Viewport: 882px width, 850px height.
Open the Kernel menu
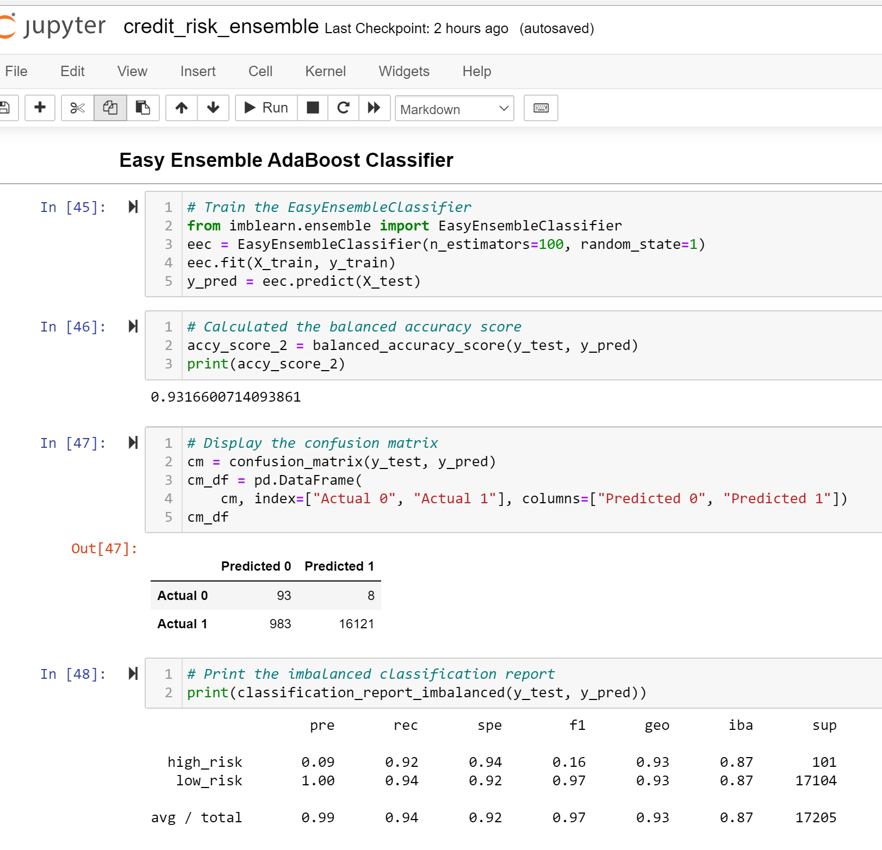tap(325, 71)
